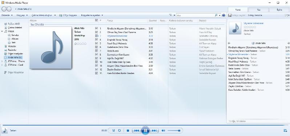The width and height of the screenshot is (290, 136).
Task: Switch to the Yürüt tab
Action: click(x=238, y=9)
